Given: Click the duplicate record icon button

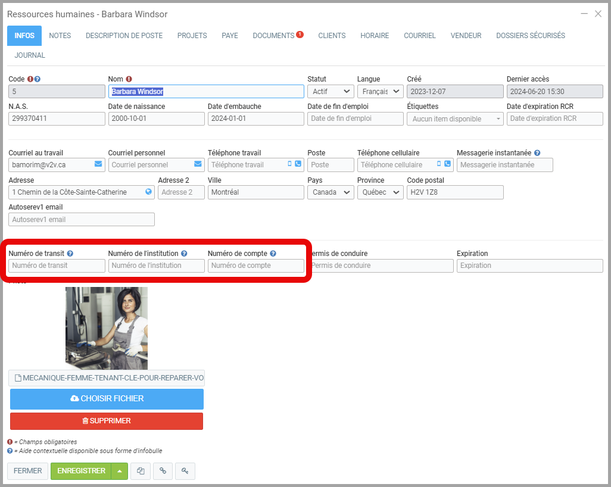Looking at the screenshot, I should click(141, 471).
